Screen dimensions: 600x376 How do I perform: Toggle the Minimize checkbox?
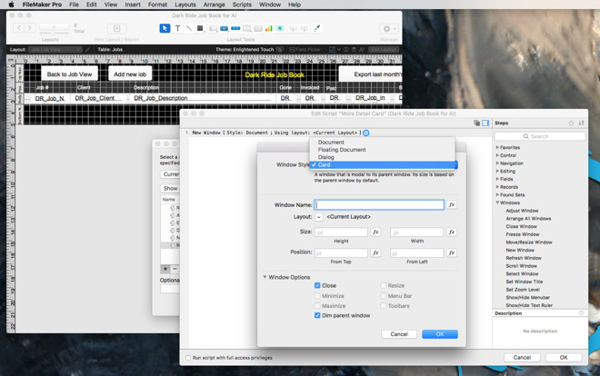317,296
